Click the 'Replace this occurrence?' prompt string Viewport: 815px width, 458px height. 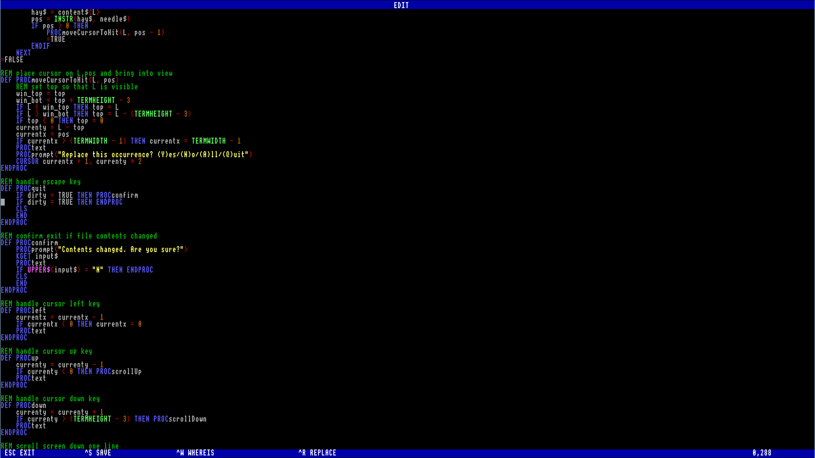pyautogui.click(x=155, y=155)
